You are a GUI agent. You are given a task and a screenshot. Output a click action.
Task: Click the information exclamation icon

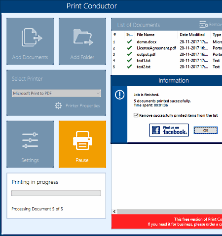[120, 95]
